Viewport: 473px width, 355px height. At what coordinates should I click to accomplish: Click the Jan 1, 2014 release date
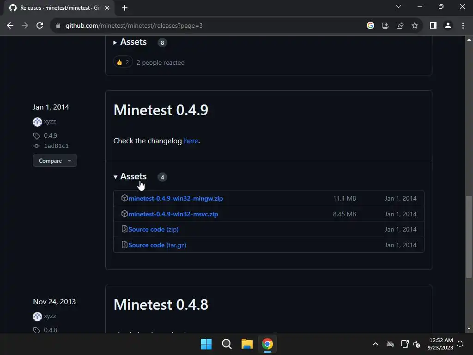(51, 107)
